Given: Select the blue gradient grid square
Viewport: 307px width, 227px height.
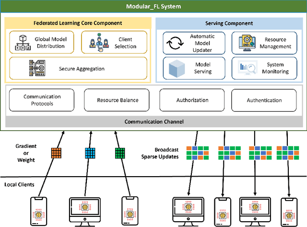Looking at the screenshot, I should pyautogui.click(x=89, y=153).
